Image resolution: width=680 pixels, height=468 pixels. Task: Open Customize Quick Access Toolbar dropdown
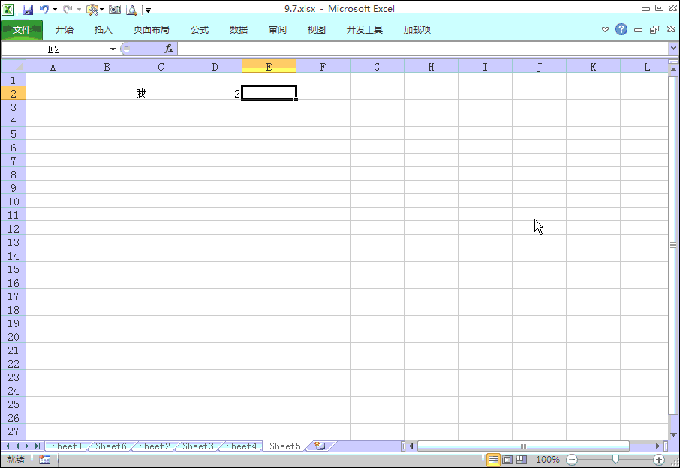148,10
